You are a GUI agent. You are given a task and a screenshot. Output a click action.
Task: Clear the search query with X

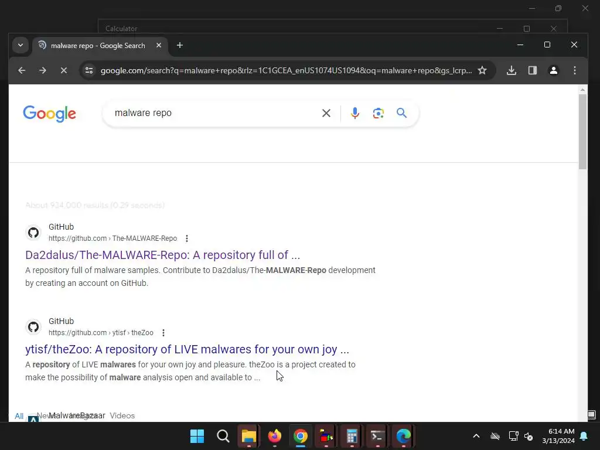(326, 113)
